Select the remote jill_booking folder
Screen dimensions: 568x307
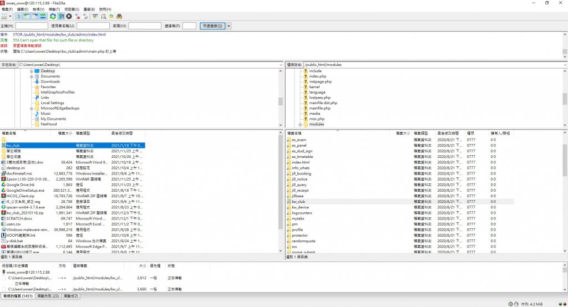400,173
